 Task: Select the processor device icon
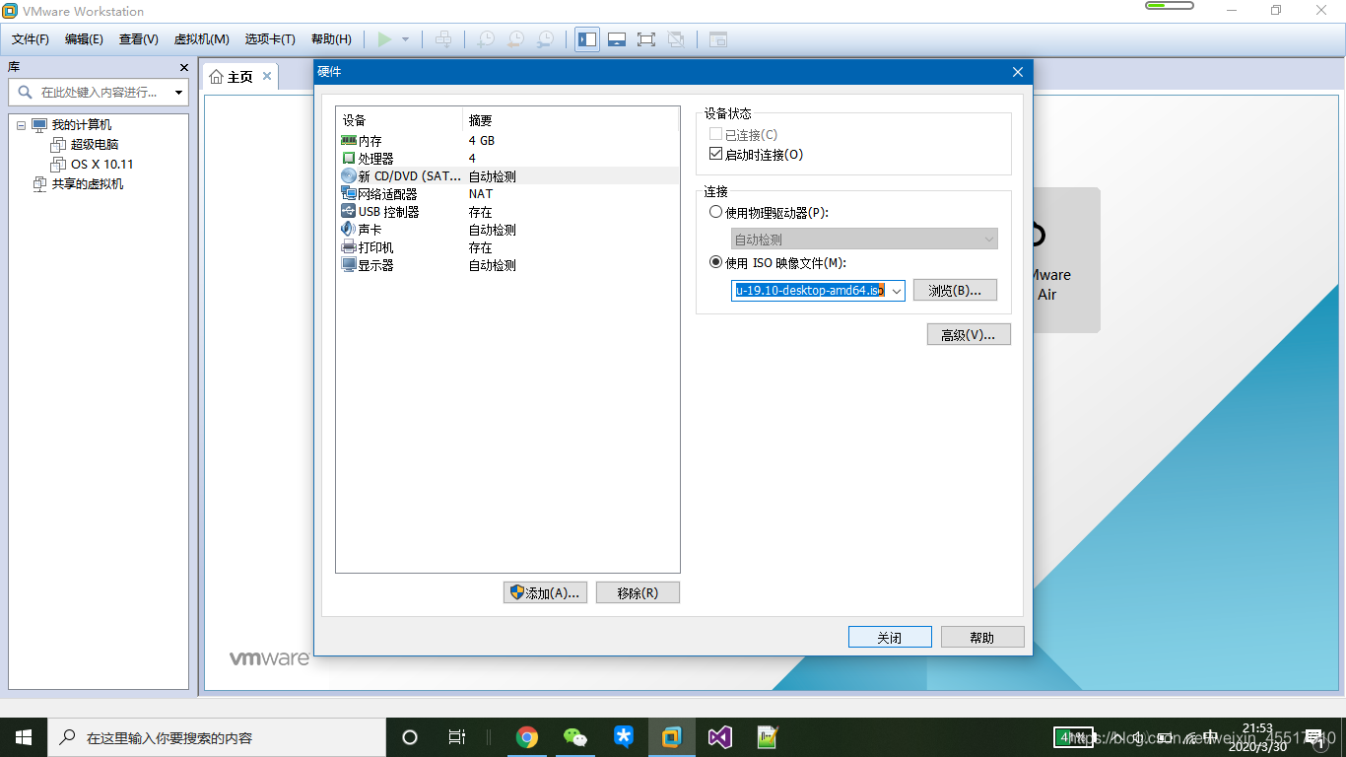click(349, 158)
